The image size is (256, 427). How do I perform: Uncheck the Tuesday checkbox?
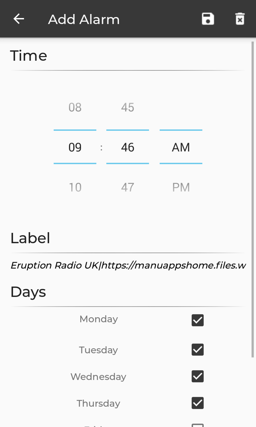click(x=198, y=350)
